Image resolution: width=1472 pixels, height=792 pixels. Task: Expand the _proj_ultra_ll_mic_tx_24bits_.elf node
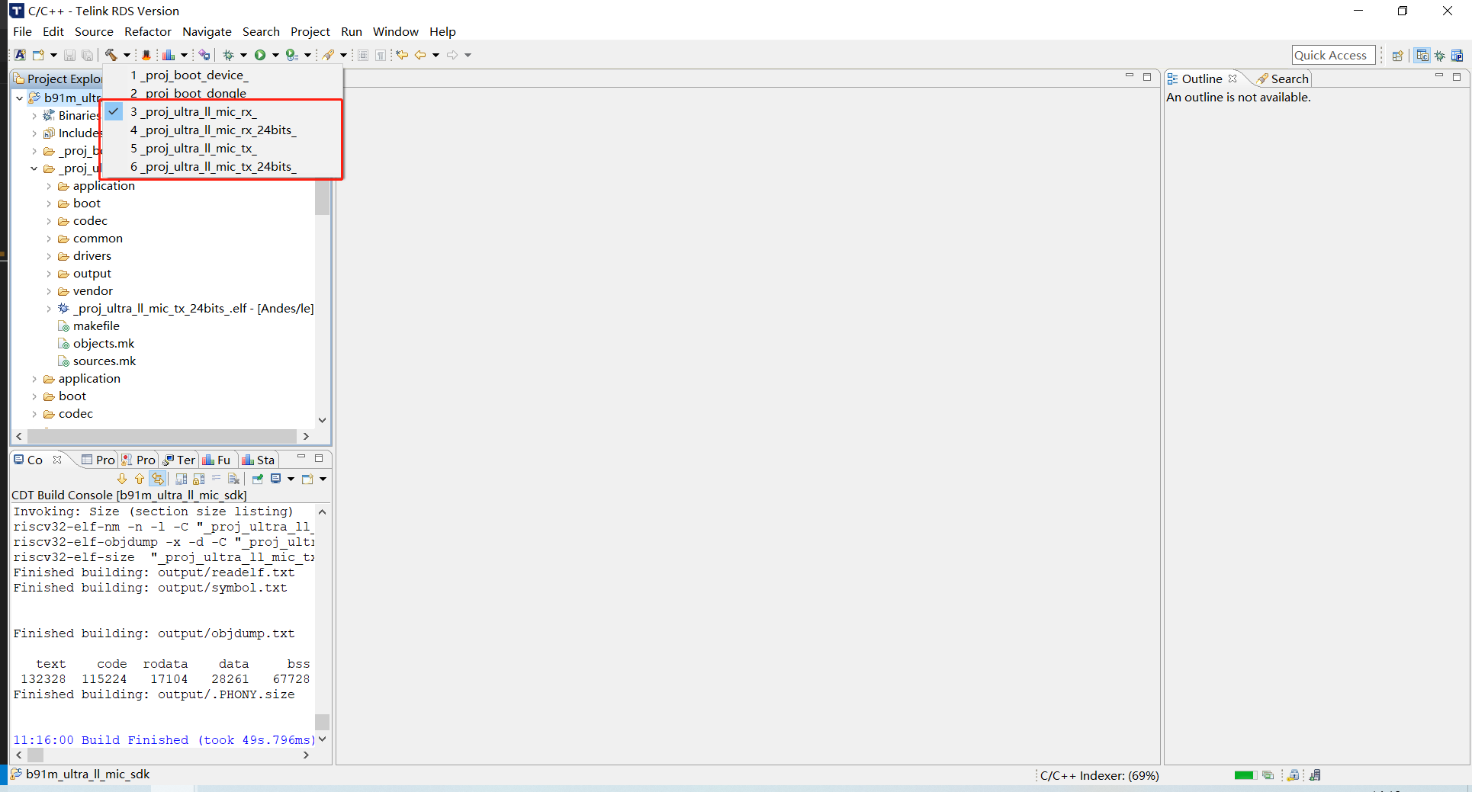coord(49,308)
